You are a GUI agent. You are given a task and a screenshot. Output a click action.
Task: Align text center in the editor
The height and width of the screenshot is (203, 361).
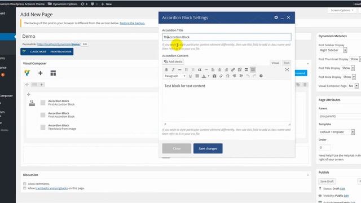tap(219, 70)
